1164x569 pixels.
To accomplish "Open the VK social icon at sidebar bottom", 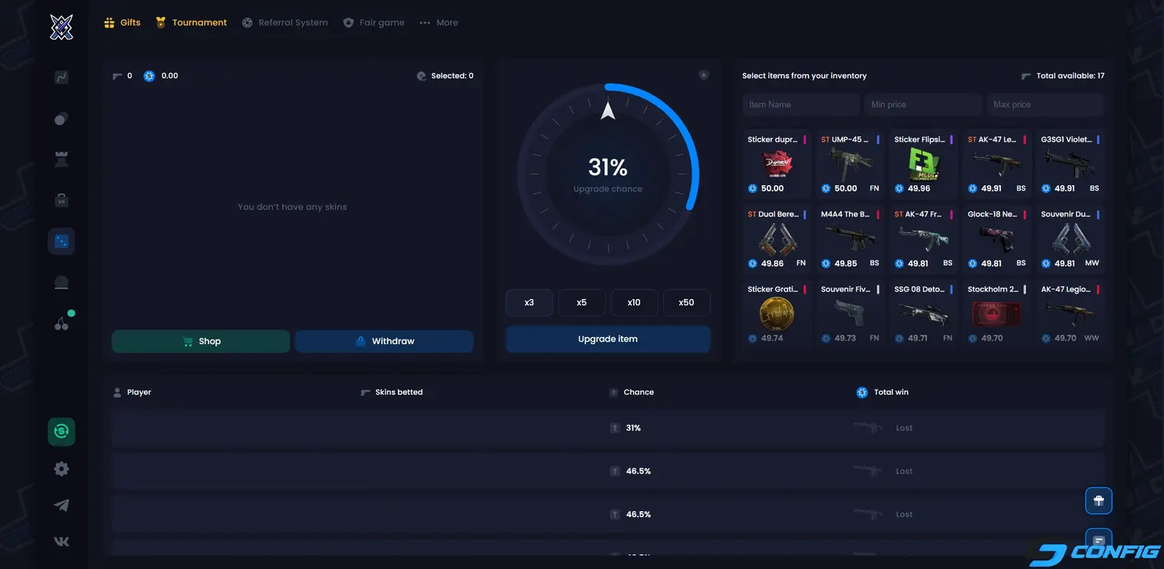I will tap(61, 540).
